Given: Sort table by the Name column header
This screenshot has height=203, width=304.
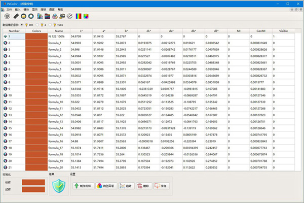Looking at the screenshot, I should point(59,30).
